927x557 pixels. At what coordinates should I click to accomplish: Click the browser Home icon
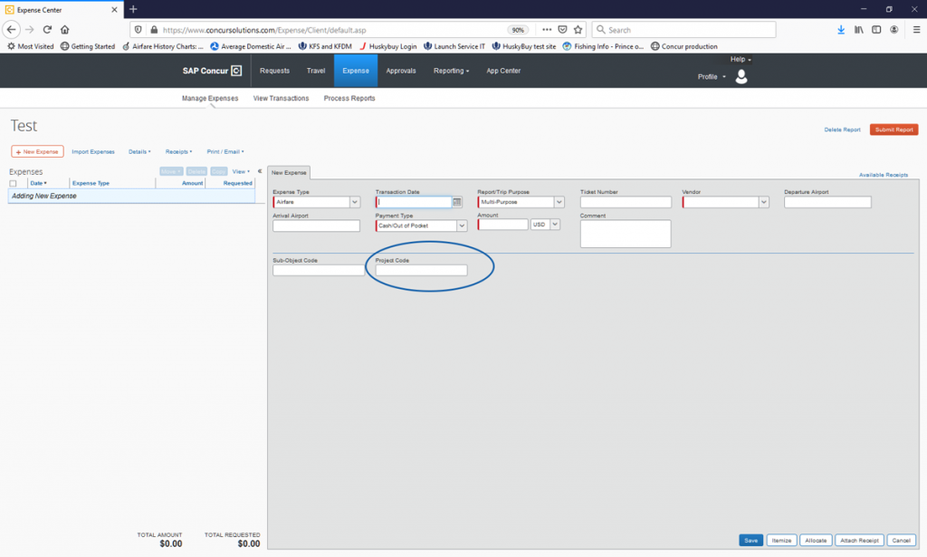64,30
